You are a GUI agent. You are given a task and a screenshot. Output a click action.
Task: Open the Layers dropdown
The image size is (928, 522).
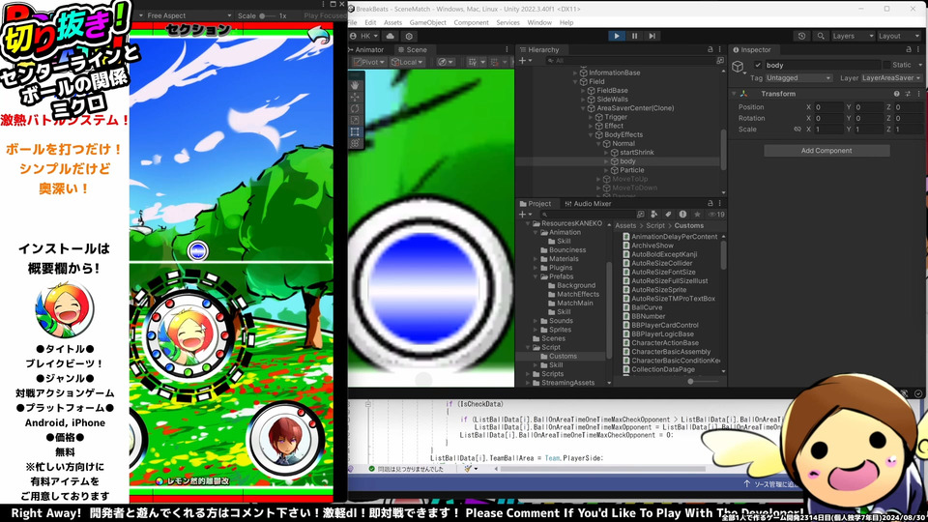coord(852,36)
